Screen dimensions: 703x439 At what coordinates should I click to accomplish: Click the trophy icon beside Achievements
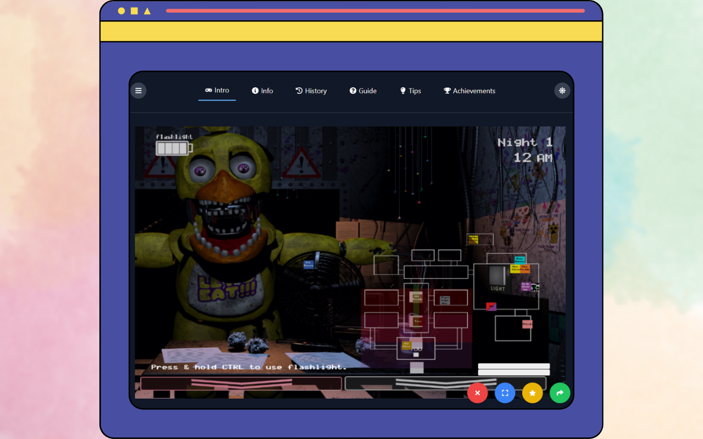446,91
